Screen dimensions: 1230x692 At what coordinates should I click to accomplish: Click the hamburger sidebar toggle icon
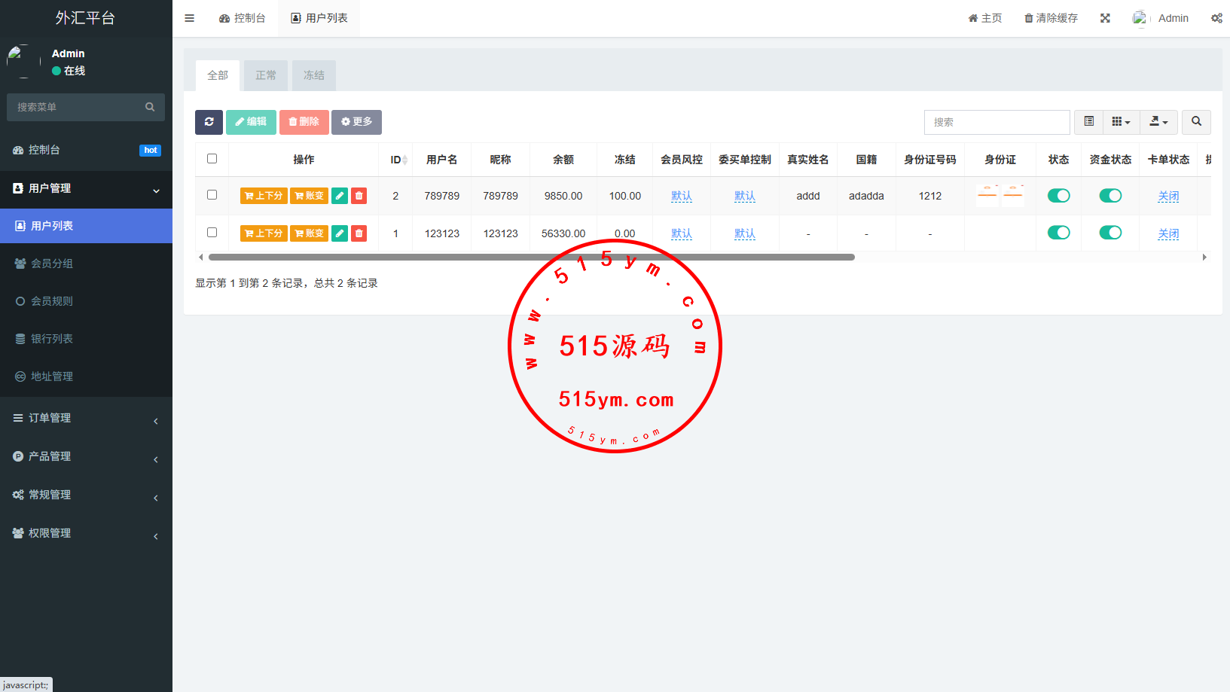click(x=190, y=18)
